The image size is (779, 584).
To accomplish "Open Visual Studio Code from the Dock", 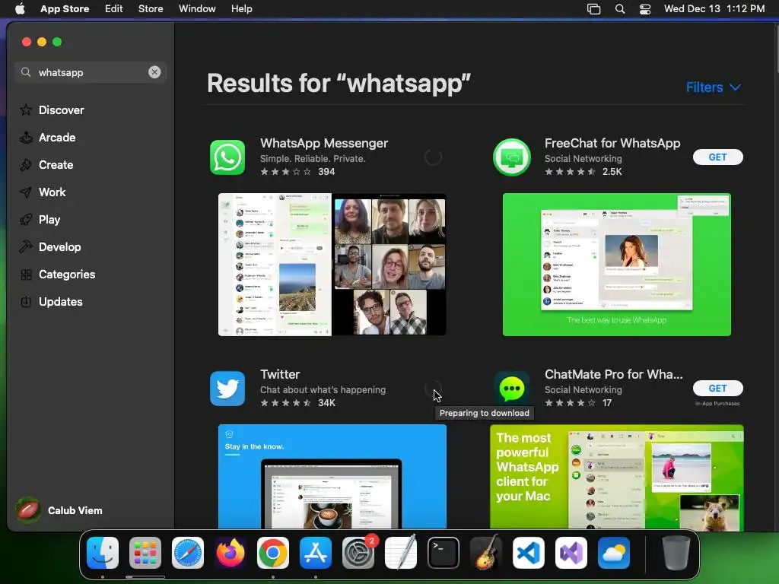I will (529, 553).
